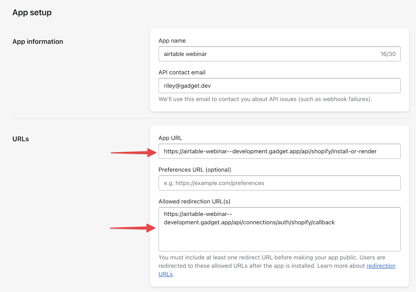416x292 pixels.
Task: Click the App URL input field
Action: (279, 151)
